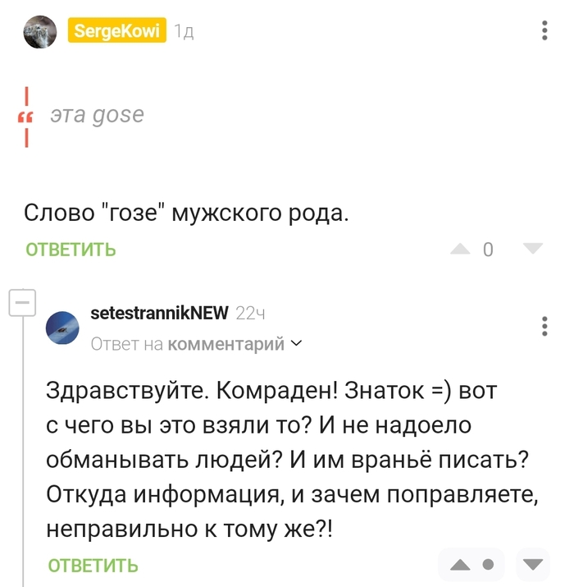Expand chevron next to "Ответ на комментарий"

pyautogui.click(x=296, y=343)
